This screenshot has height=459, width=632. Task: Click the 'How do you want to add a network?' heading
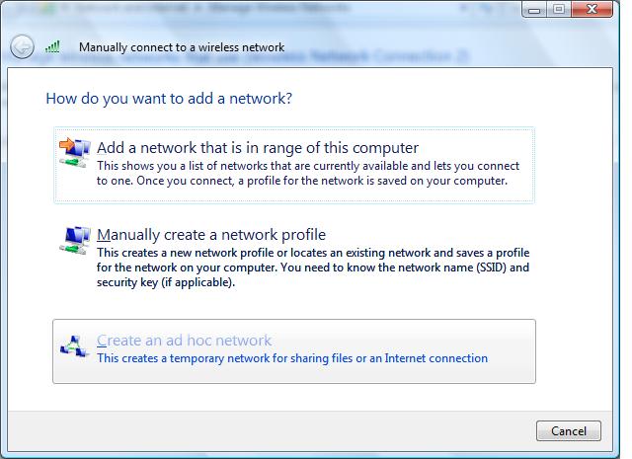[x=169, y=99]
